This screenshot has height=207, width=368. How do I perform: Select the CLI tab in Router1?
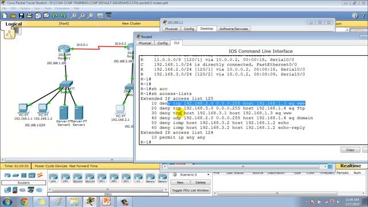[x=177, y=43]
